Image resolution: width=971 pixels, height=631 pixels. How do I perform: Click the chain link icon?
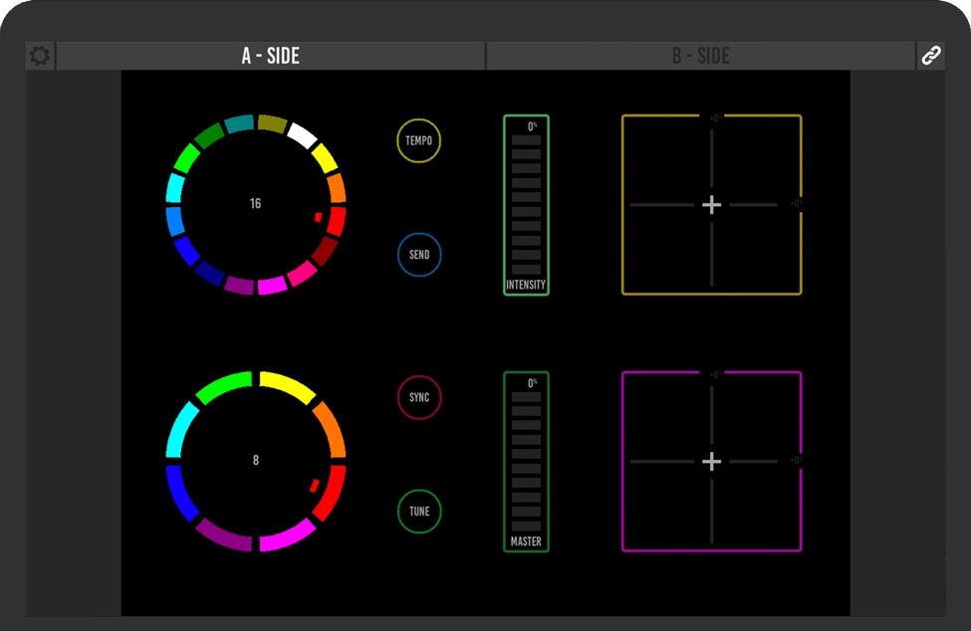tap(930, 56)
